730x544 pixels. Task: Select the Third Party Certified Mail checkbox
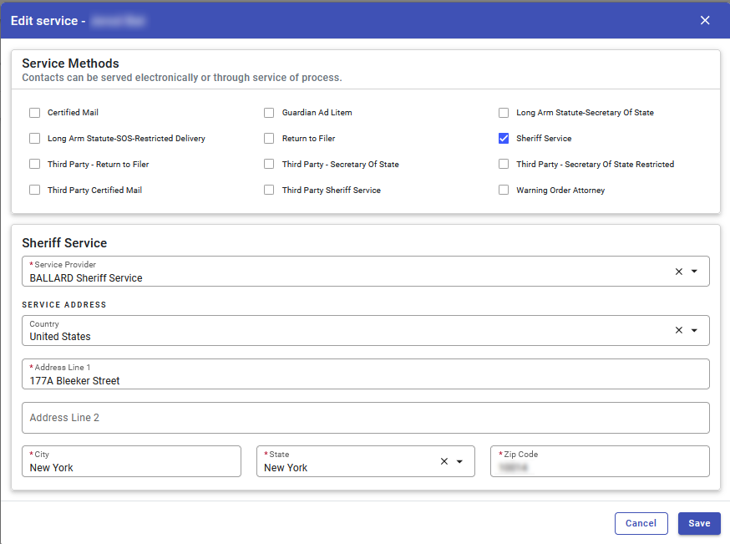pos(34,190)
